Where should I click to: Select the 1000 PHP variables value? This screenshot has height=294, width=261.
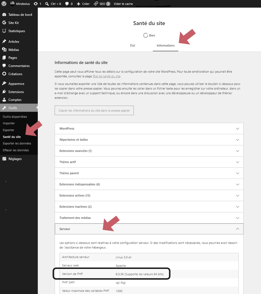coord(119,291)
